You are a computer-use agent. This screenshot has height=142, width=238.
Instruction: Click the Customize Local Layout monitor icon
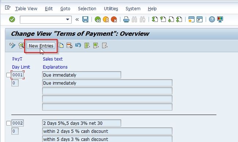coord(220,19)
